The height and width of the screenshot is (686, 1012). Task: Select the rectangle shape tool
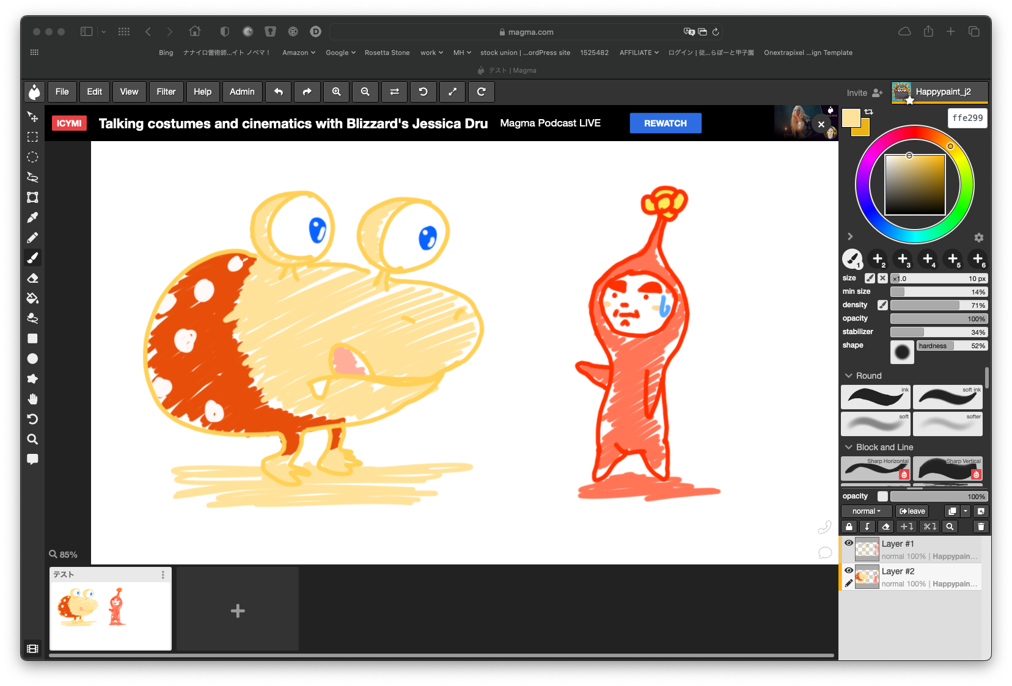pos(32,338)
